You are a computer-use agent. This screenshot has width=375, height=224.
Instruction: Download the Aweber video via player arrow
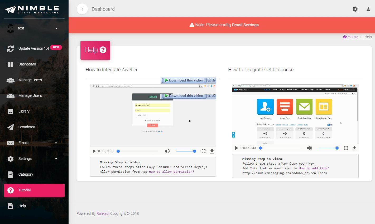(x=212, y=151)
